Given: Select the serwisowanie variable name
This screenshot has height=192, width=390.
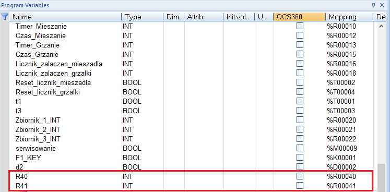Looking at the screenshot, I should click(36, 149).
